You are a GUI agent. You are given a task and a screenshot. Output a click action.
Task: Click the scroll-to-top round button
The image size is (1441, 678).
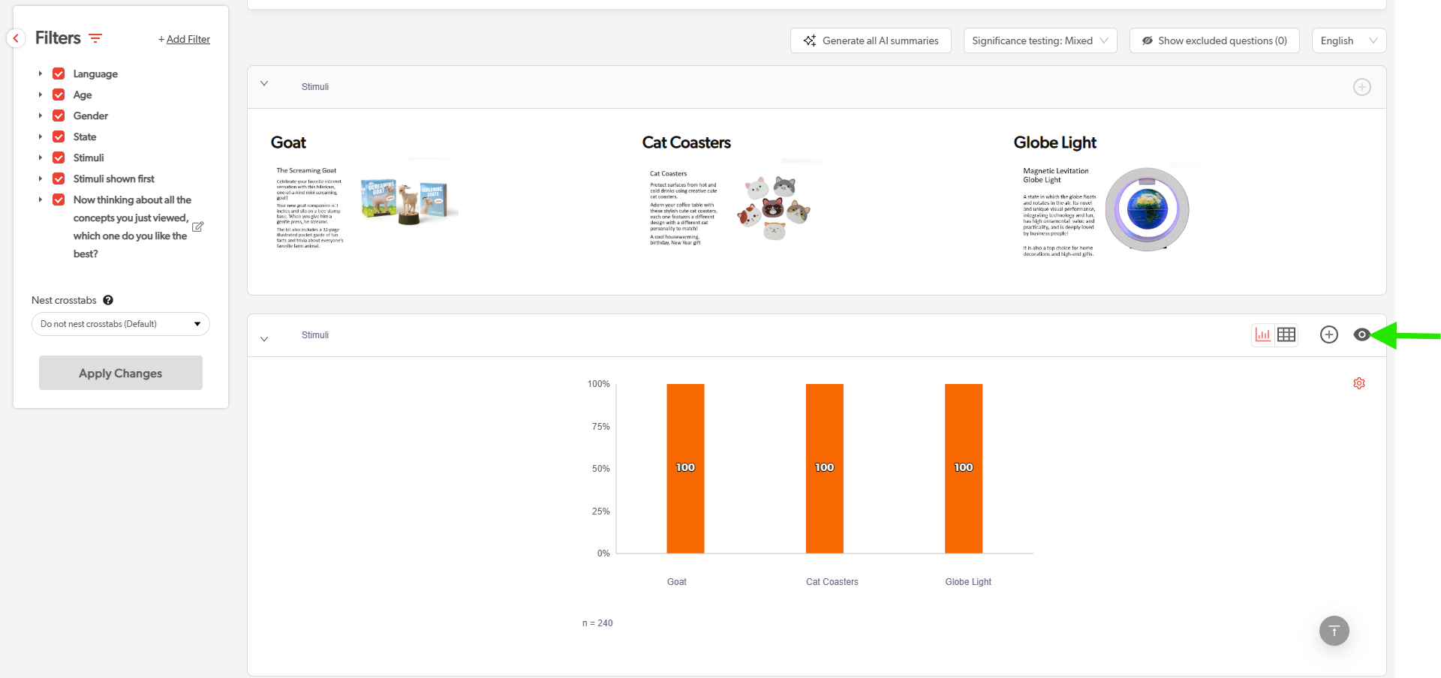pyautogui.click(x=1334, y=631)
